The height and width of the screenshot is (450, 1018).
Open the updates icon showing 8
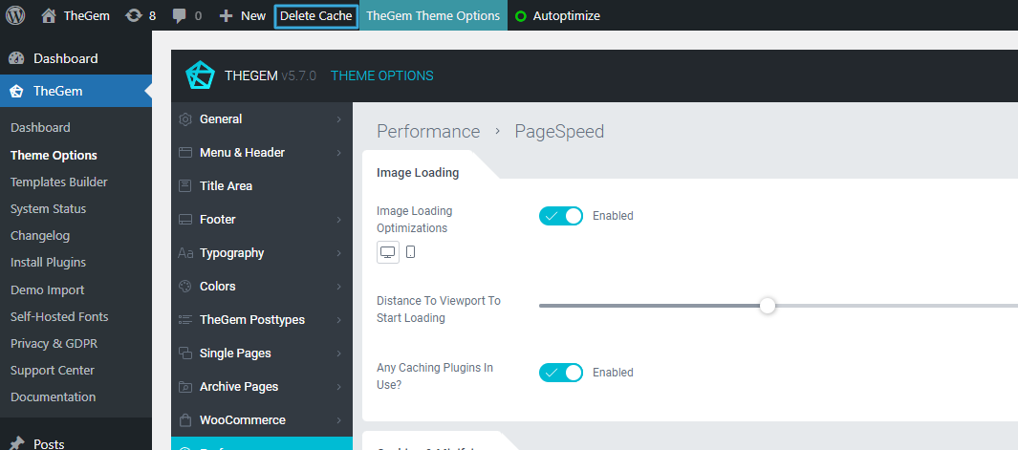[135, 16]
